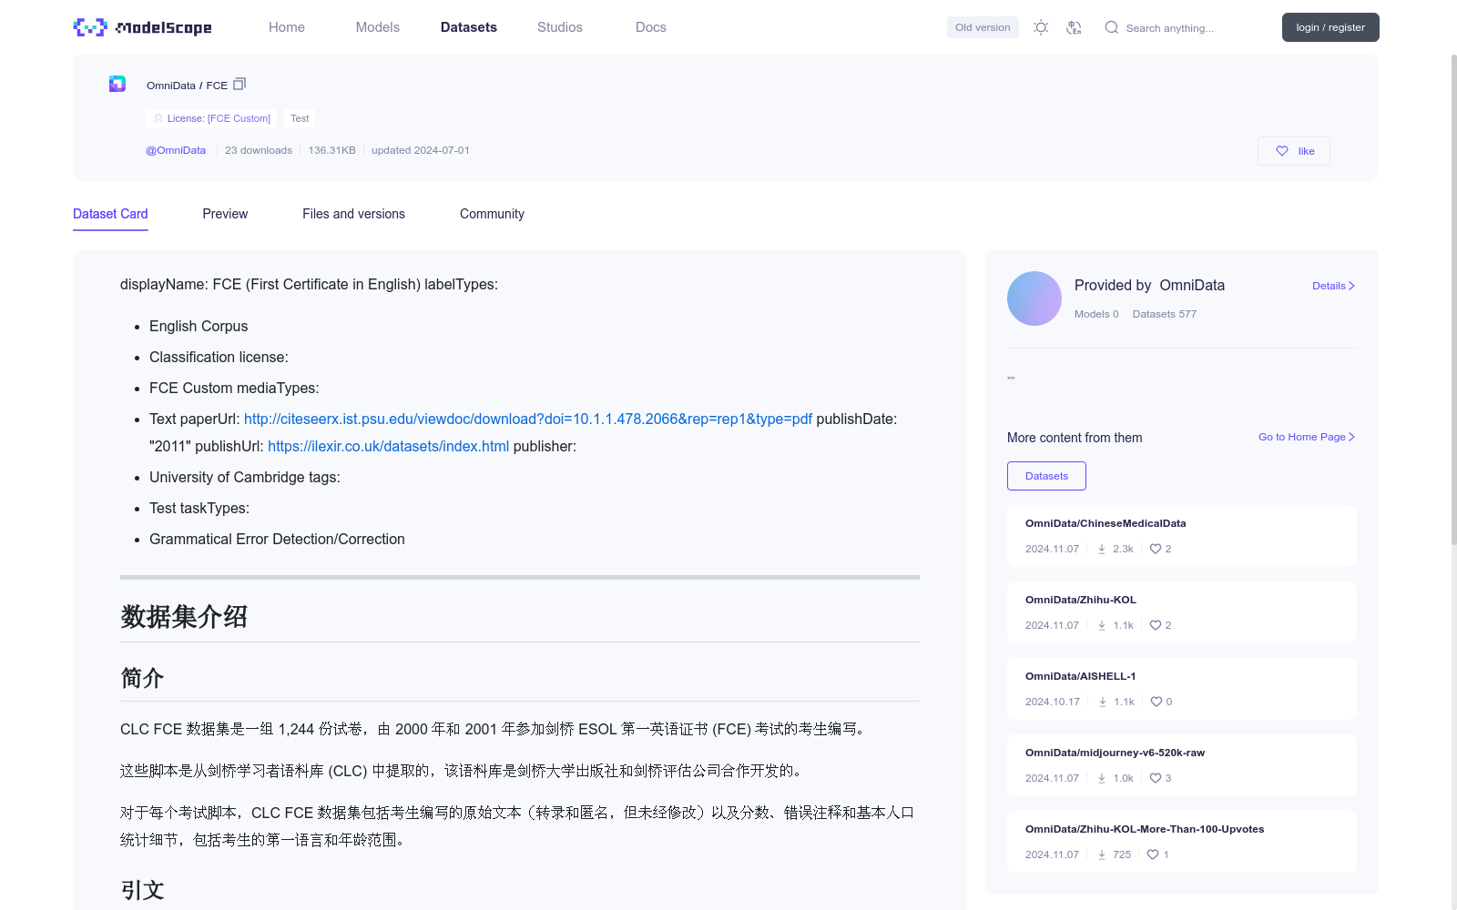Viewport: 1457px width, 910px height.
Task: Open the Studios menu
Action: pyautogui.click(x=560, y=27)
